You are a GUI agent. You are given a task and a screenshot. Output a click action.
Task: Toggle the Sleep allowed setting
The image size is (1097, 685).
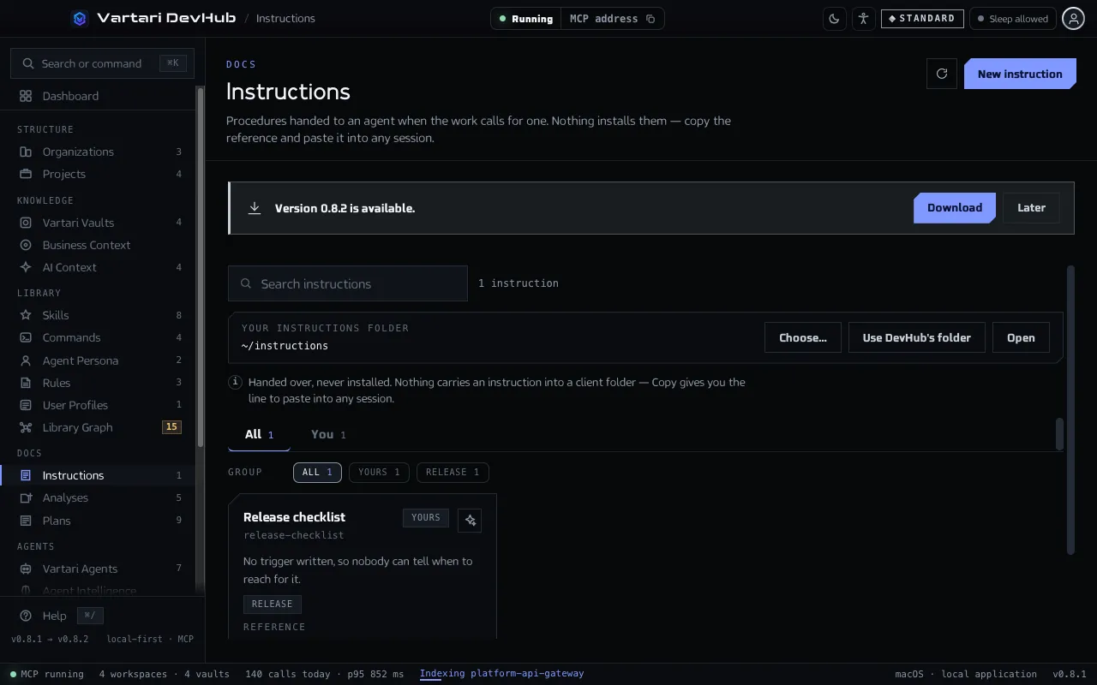coord(1013,19)
